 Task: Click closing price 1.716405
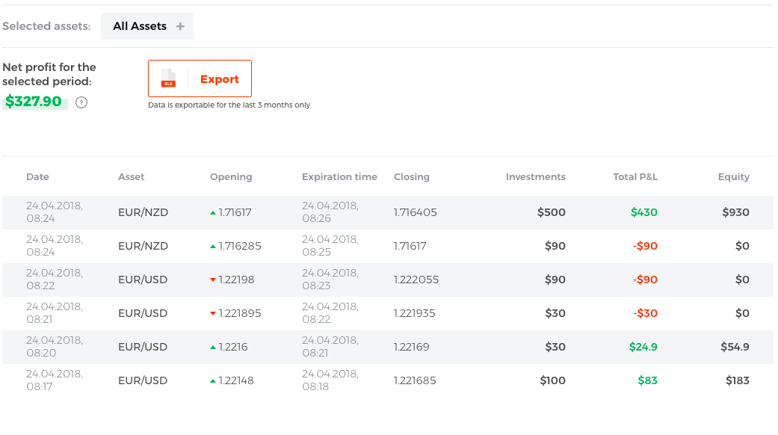pyautogui.click(x=416, y=212)
